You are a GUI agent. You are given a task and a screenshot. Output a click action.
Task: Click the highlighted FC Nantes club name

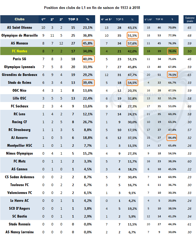[20, 51]
